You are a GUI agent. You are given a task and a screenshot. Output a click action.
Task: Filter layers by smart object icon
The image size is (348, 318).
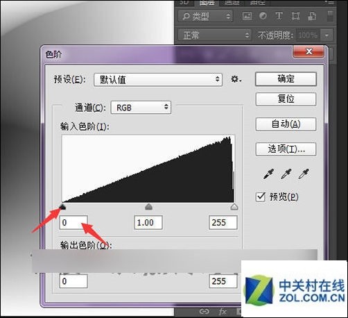pyautogui.click(x=312, y=16)
